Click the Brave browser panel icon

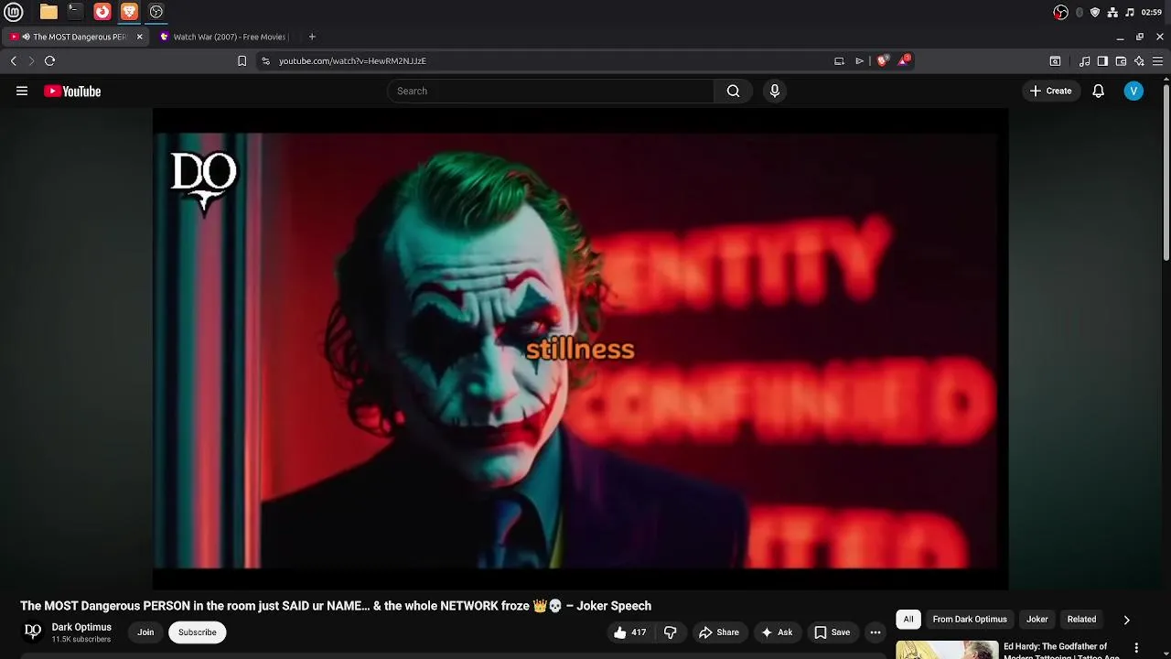pyautogui.click(x=129, y=12)
